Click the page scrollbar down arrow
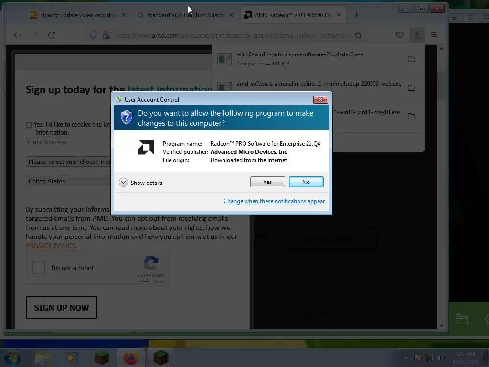The height and width of the screenshot is (367, 489). 441,325
